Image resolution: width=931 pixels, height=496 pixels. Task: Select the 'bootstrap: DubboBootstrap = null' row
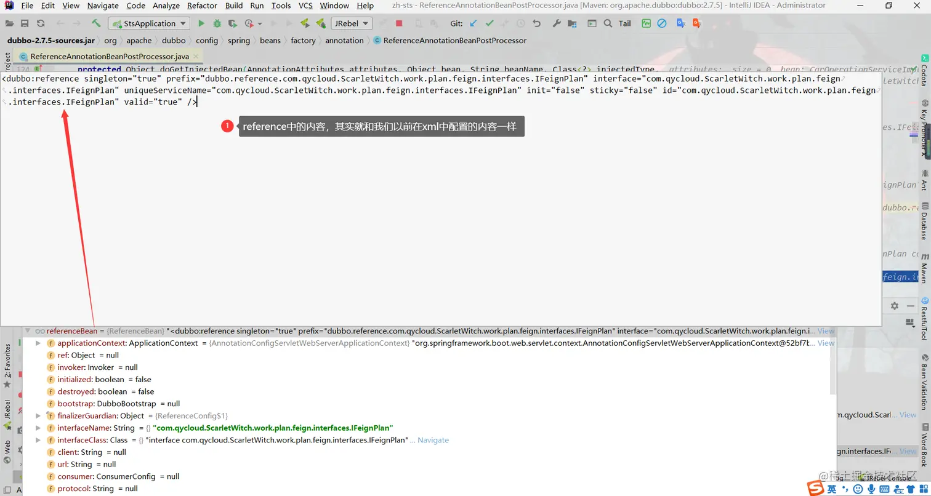[428, 404]
